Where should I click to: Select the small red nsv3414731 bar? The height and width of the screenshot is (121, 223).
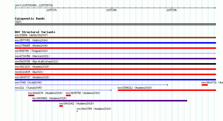(x=205, y=85)
